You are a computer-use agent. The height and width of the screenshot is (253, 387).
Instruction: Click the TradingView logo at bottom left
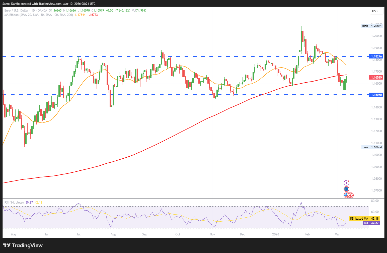(x=23, y=245)
